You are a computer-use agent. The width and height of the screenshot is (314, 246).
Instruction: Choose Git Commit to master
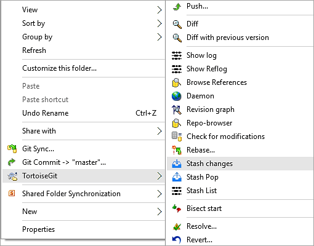(x=83, y=162)
